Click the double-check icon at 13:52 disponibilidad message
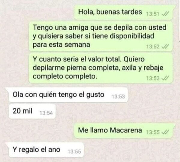The image size is (180, 162). (x=165, y=46)
